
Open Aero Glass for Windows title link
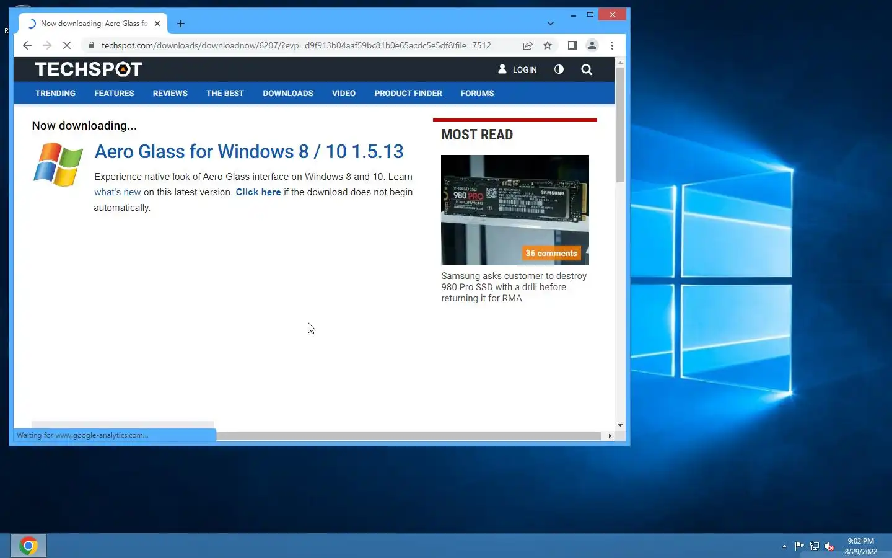click(249, 151)
